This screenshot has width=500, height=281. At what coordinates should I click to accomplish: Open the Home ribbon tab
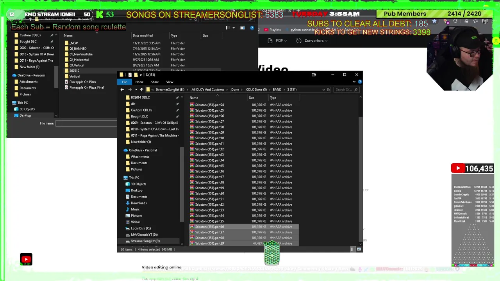(139, 82)
